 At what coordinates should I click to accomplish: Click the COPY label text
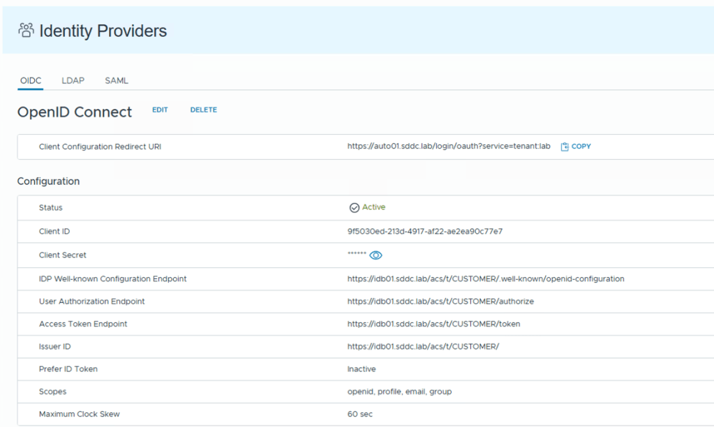click(x=581, y=147)
